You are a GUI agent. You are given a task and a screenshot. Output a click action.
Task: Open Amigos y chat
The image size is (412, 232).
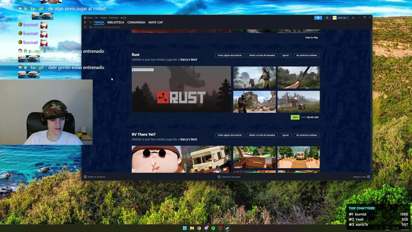tap(361, 177)
